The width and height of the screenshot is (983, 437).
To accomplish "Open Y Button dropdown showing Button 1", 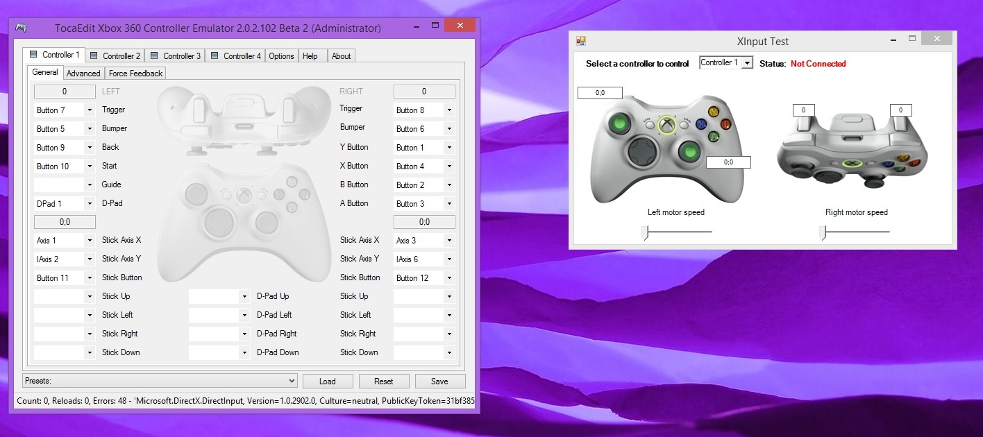I will tap(424, 147).
